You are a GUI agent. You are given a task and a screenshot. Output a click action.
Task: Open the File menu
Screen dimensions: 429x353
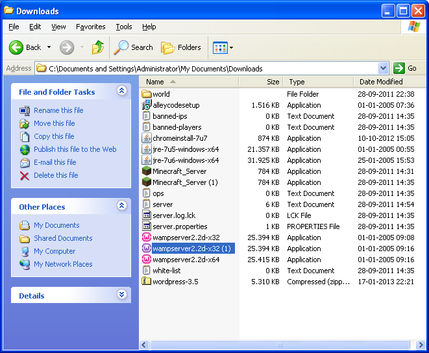[14, 27]
